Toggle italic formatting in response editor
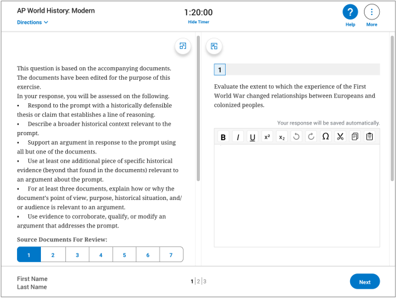Image resolution: width=396 pixels, height=298 pixels. (238, 137)
